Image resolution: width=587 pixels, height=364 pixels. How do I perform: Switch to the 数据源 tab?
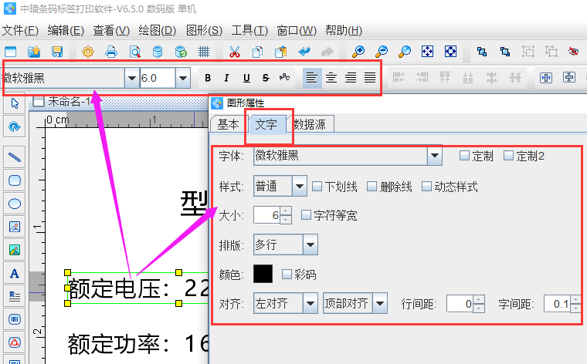[312, 124]
